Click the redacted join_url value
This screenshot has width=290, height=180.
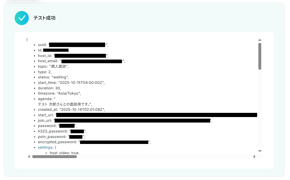click(x=132, y=120)
